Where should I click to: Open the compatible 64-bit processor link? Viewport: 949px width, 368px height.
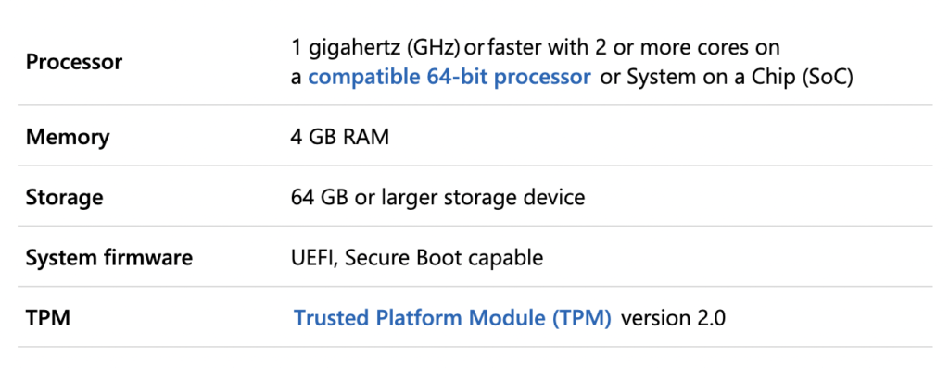(449, 78)
